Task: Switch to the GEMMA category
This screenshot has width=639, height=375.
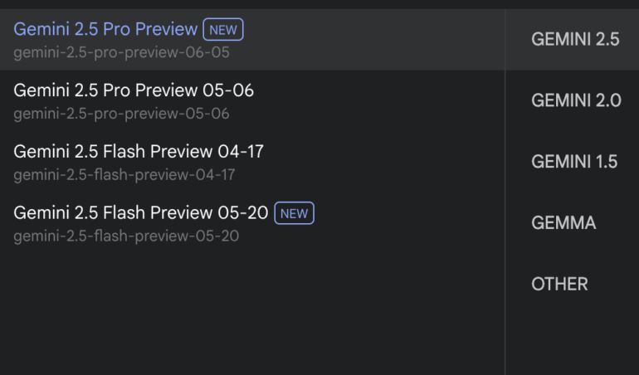Action: 563,223
